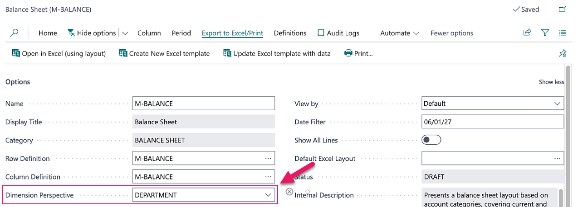Open the Definitions menu
Screen dimensions: 578x207
point(290,33)
